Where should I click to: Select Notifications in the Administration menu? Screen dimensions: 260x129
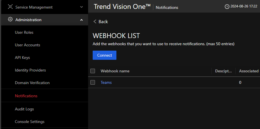26,96
